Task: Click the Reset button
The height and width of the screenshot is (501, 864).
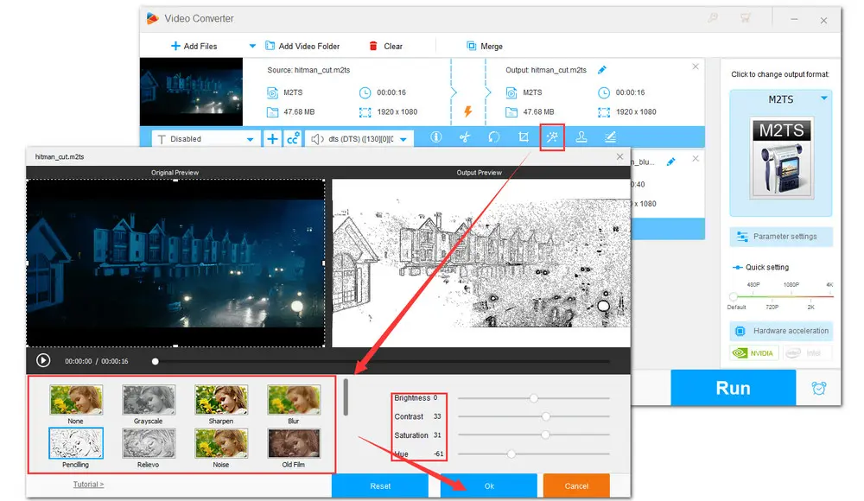Action: click(x=380, y=486)
